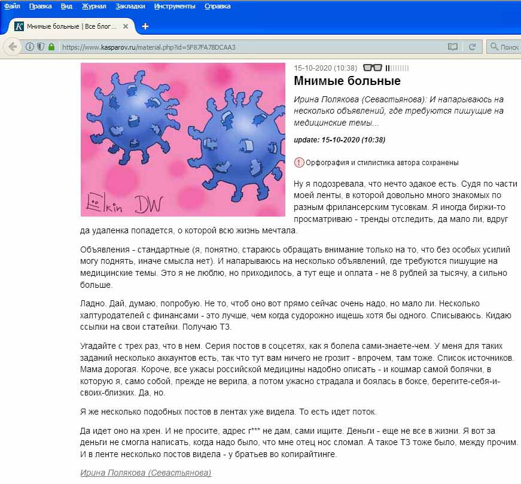The width and height of the screenshot is (521, 484).
Task: Click the italic lead beginning Ирина Полякова (Севастьянова): И напарываюсь
Action: [399, 111]
